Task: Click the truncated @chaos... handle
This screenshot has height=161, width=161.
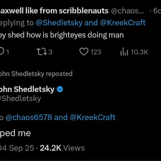Action: 127,11
